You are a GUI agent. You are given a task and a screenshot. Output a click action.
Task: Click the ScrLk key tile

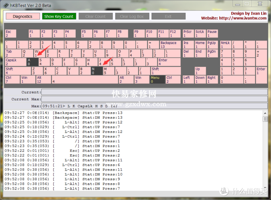200,33
